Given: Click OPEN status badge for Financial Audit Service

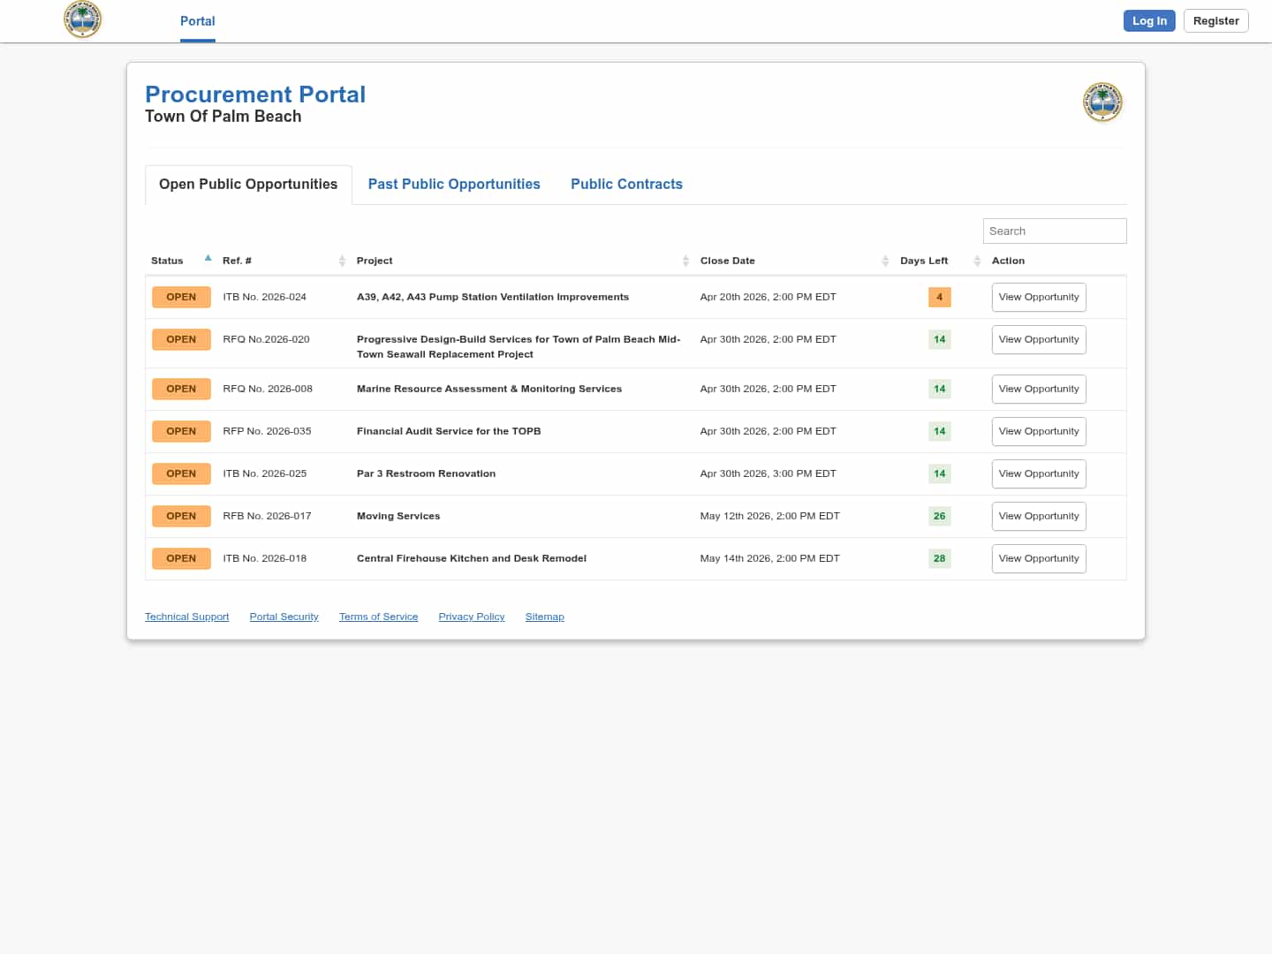Looking at the screenshot, I should point(181,432).
